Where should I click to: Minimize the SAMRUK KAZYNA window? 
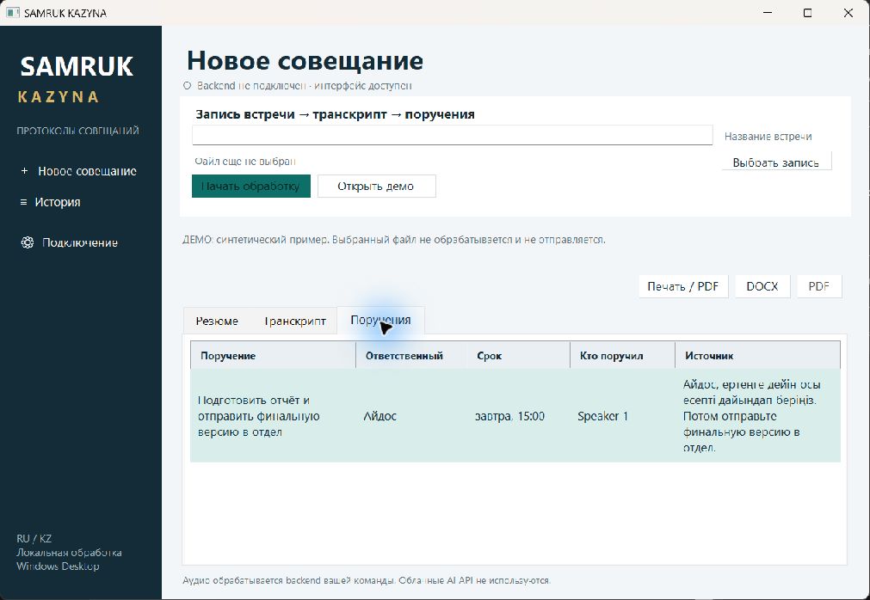click(x=768, y=13)
